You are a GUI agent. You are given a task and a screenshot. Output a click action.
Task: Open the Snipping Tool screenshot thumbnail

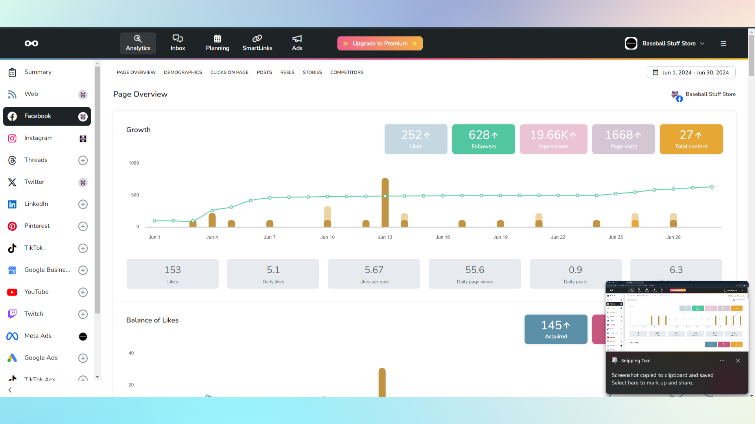coord(677,316)
